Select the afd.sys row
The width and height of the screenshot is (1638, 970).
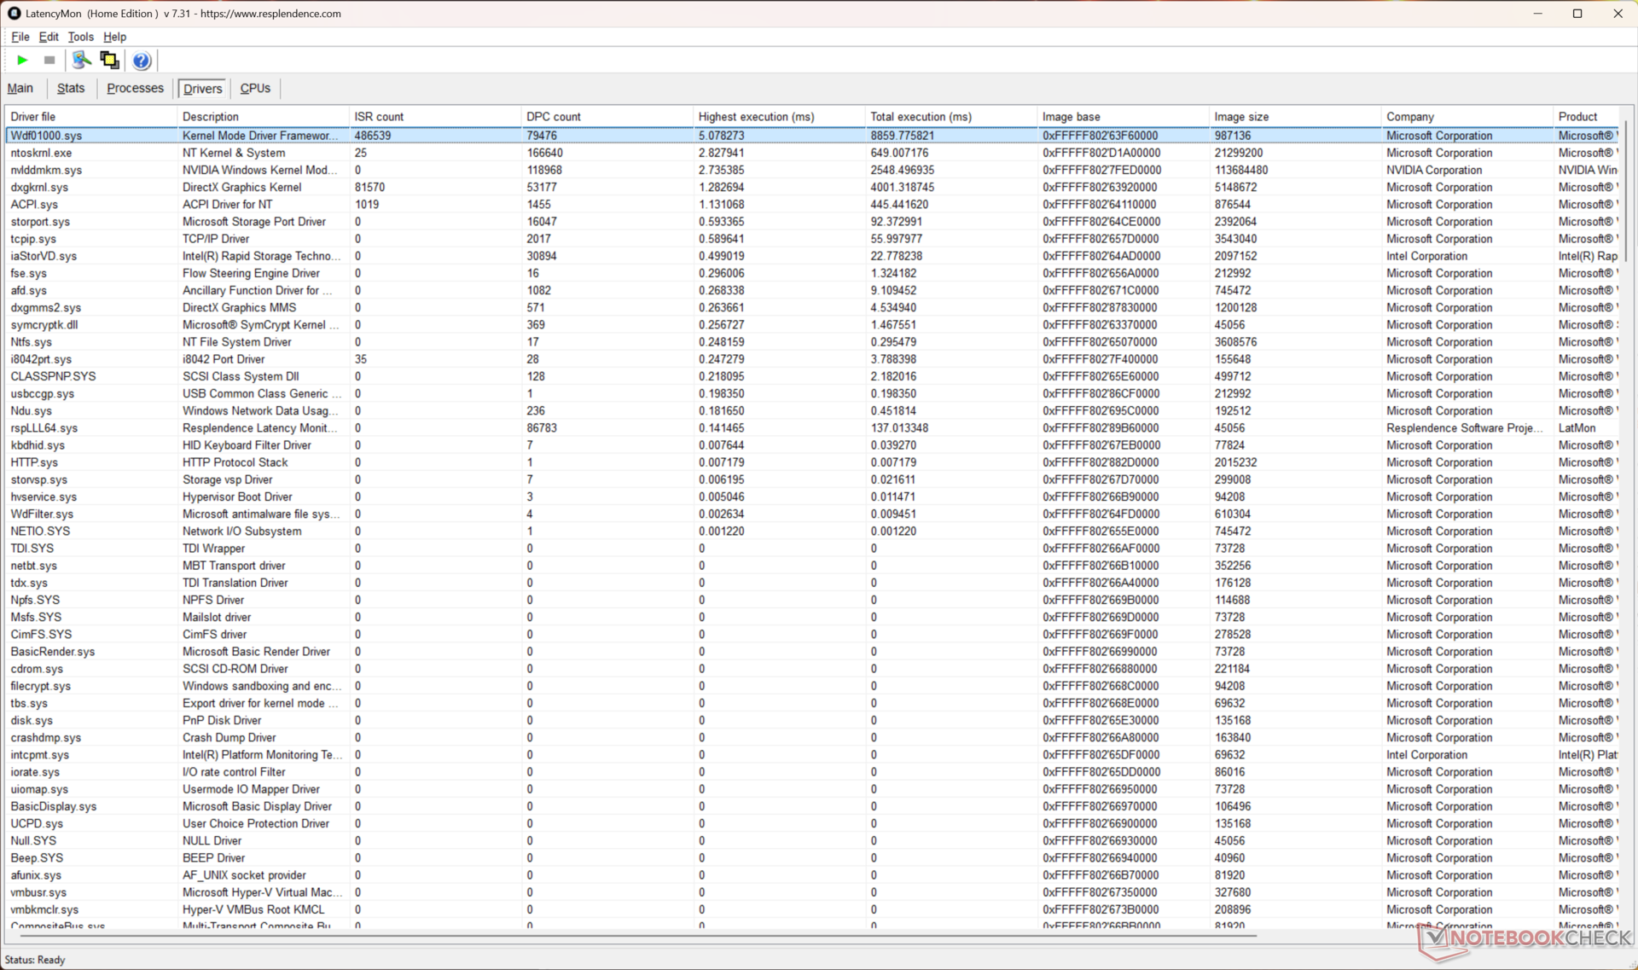812,290
